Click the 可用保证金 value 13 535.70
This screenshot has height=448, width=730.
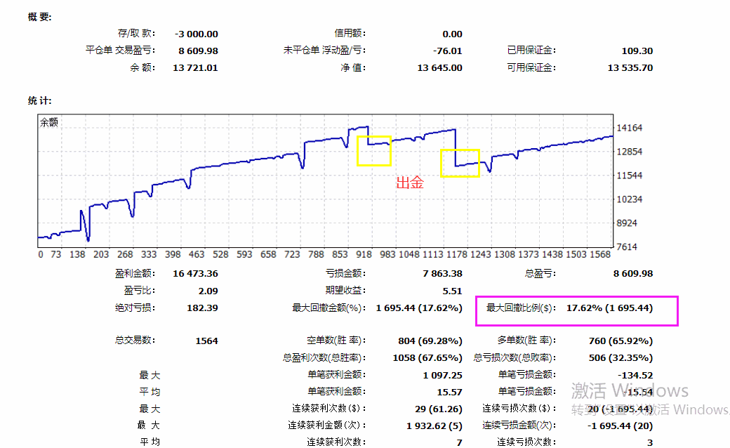(x=630, y=68)
